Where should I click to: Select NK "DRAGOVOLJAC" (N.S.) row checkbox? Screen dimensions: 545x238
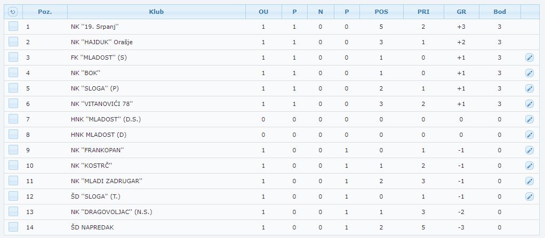coord(13,211)
